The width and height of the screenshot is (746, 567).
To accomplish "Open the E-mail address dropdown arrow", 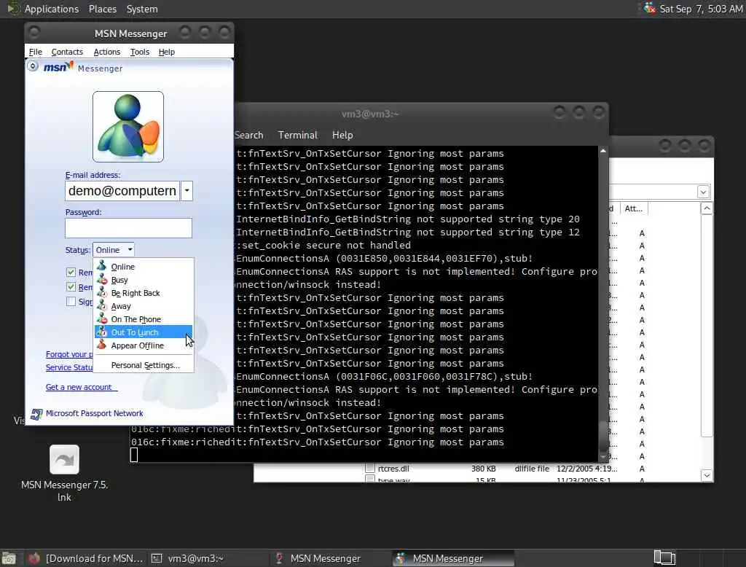I will click(187, 191).
